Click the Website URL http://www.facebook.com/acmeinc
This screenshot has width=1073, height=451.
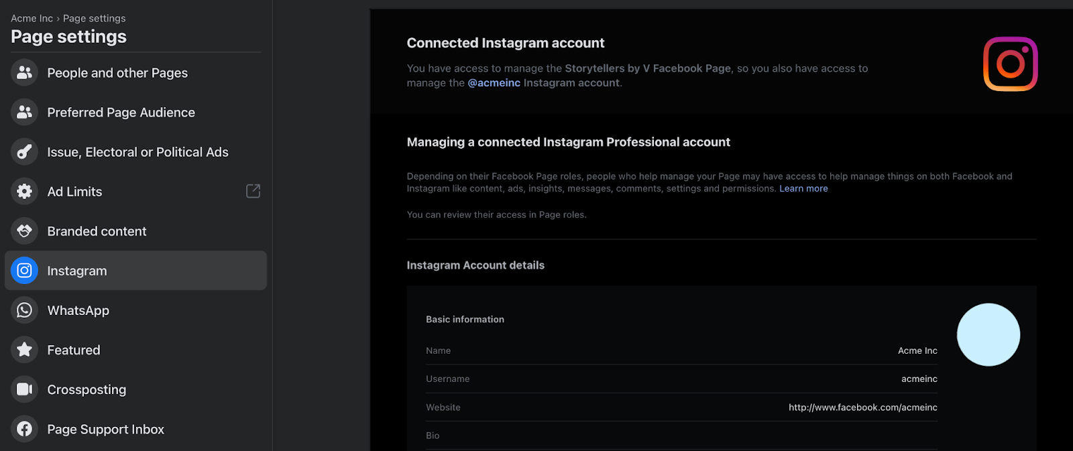tap(863, 407)
